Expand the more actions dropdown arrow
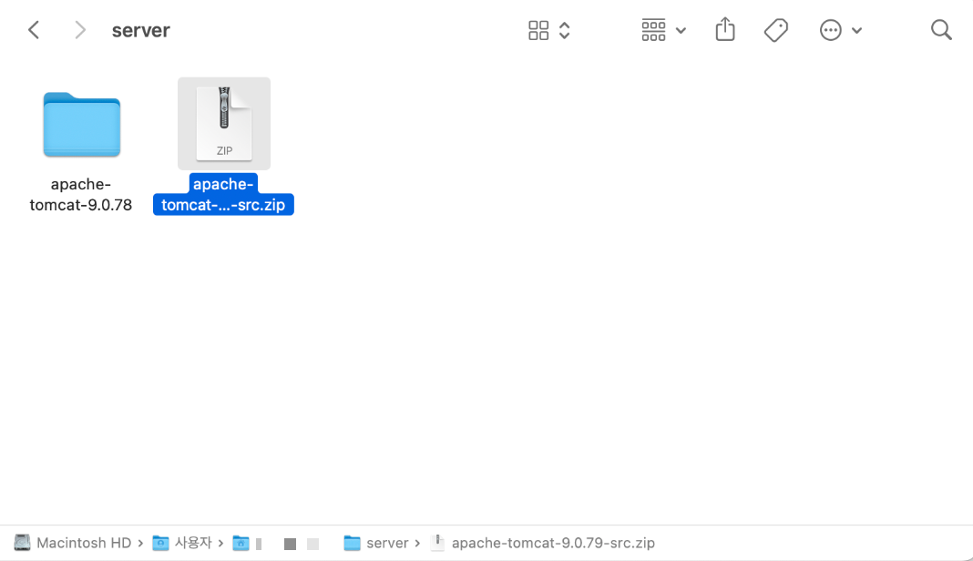 point(857,30)
